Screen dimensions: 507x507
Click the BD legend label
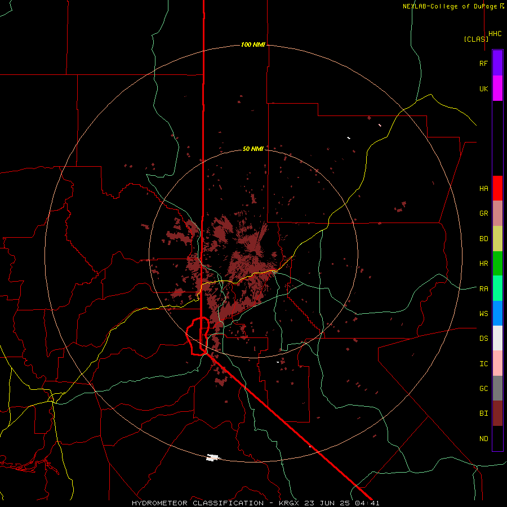483,239
